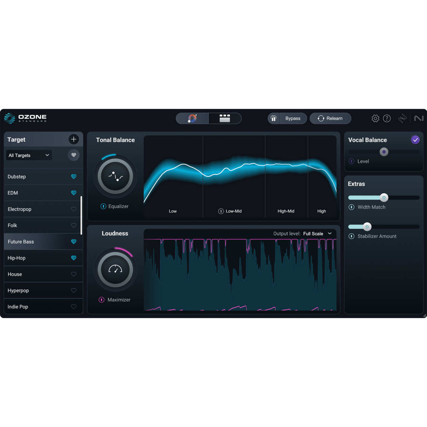The image size is (427, 427).
Task: Open the settings gear
Action: click(375, 118)
